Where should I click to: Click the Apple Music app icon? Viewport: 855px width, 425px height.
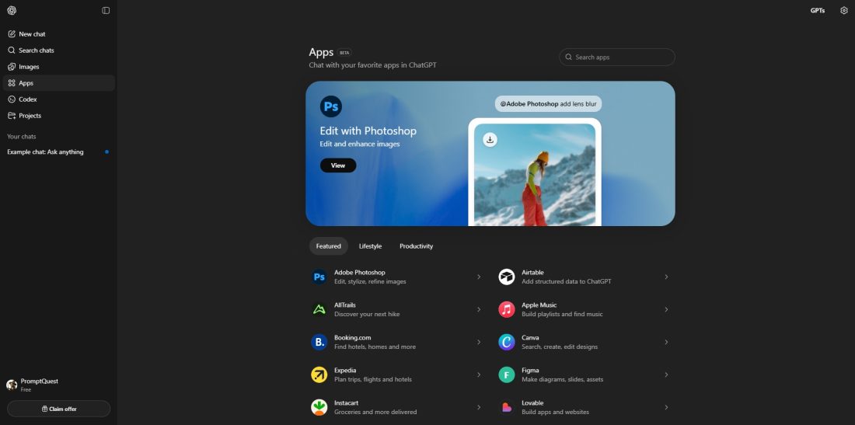(x=507, y=309)
